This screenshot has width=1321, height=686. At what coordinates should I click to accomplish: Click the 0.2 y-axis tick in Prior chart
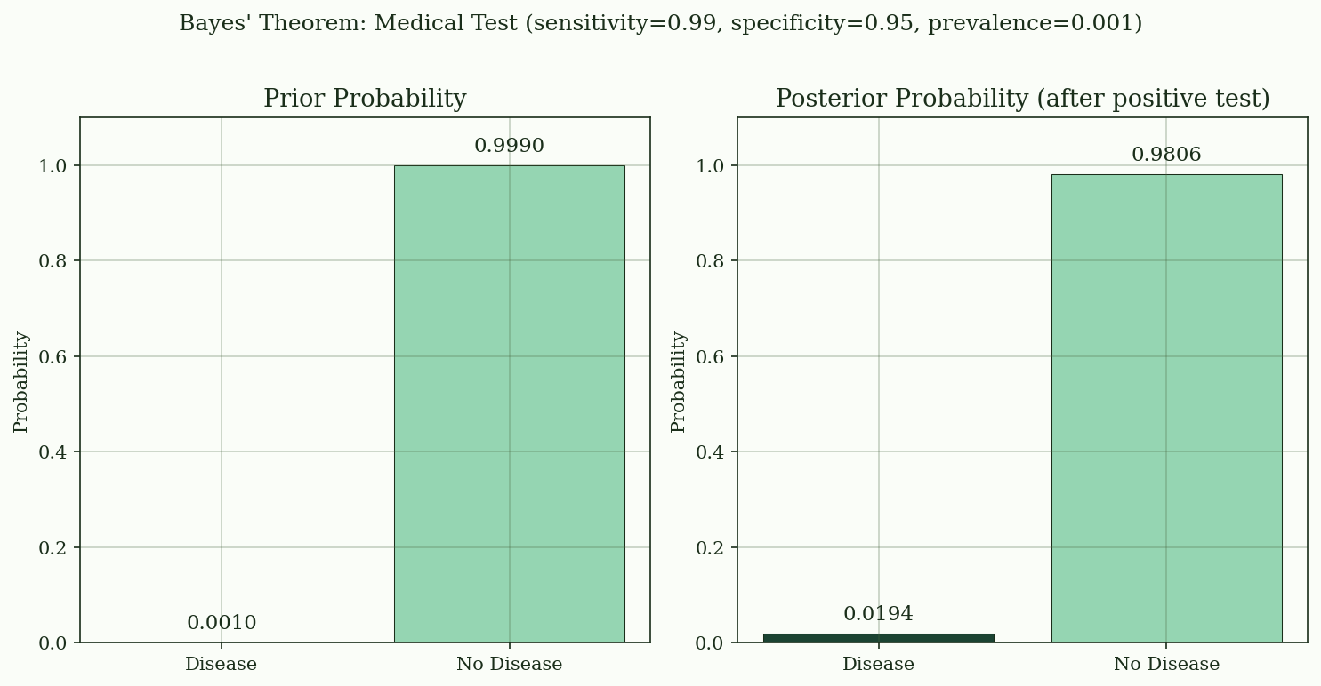(53, 548)
